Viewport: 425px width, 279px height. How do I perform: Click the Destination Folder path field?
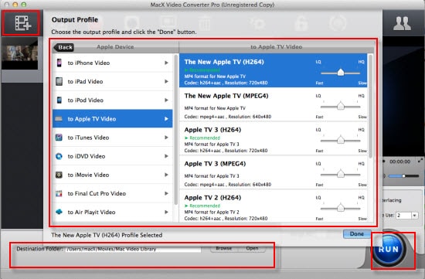pos(133,249)
